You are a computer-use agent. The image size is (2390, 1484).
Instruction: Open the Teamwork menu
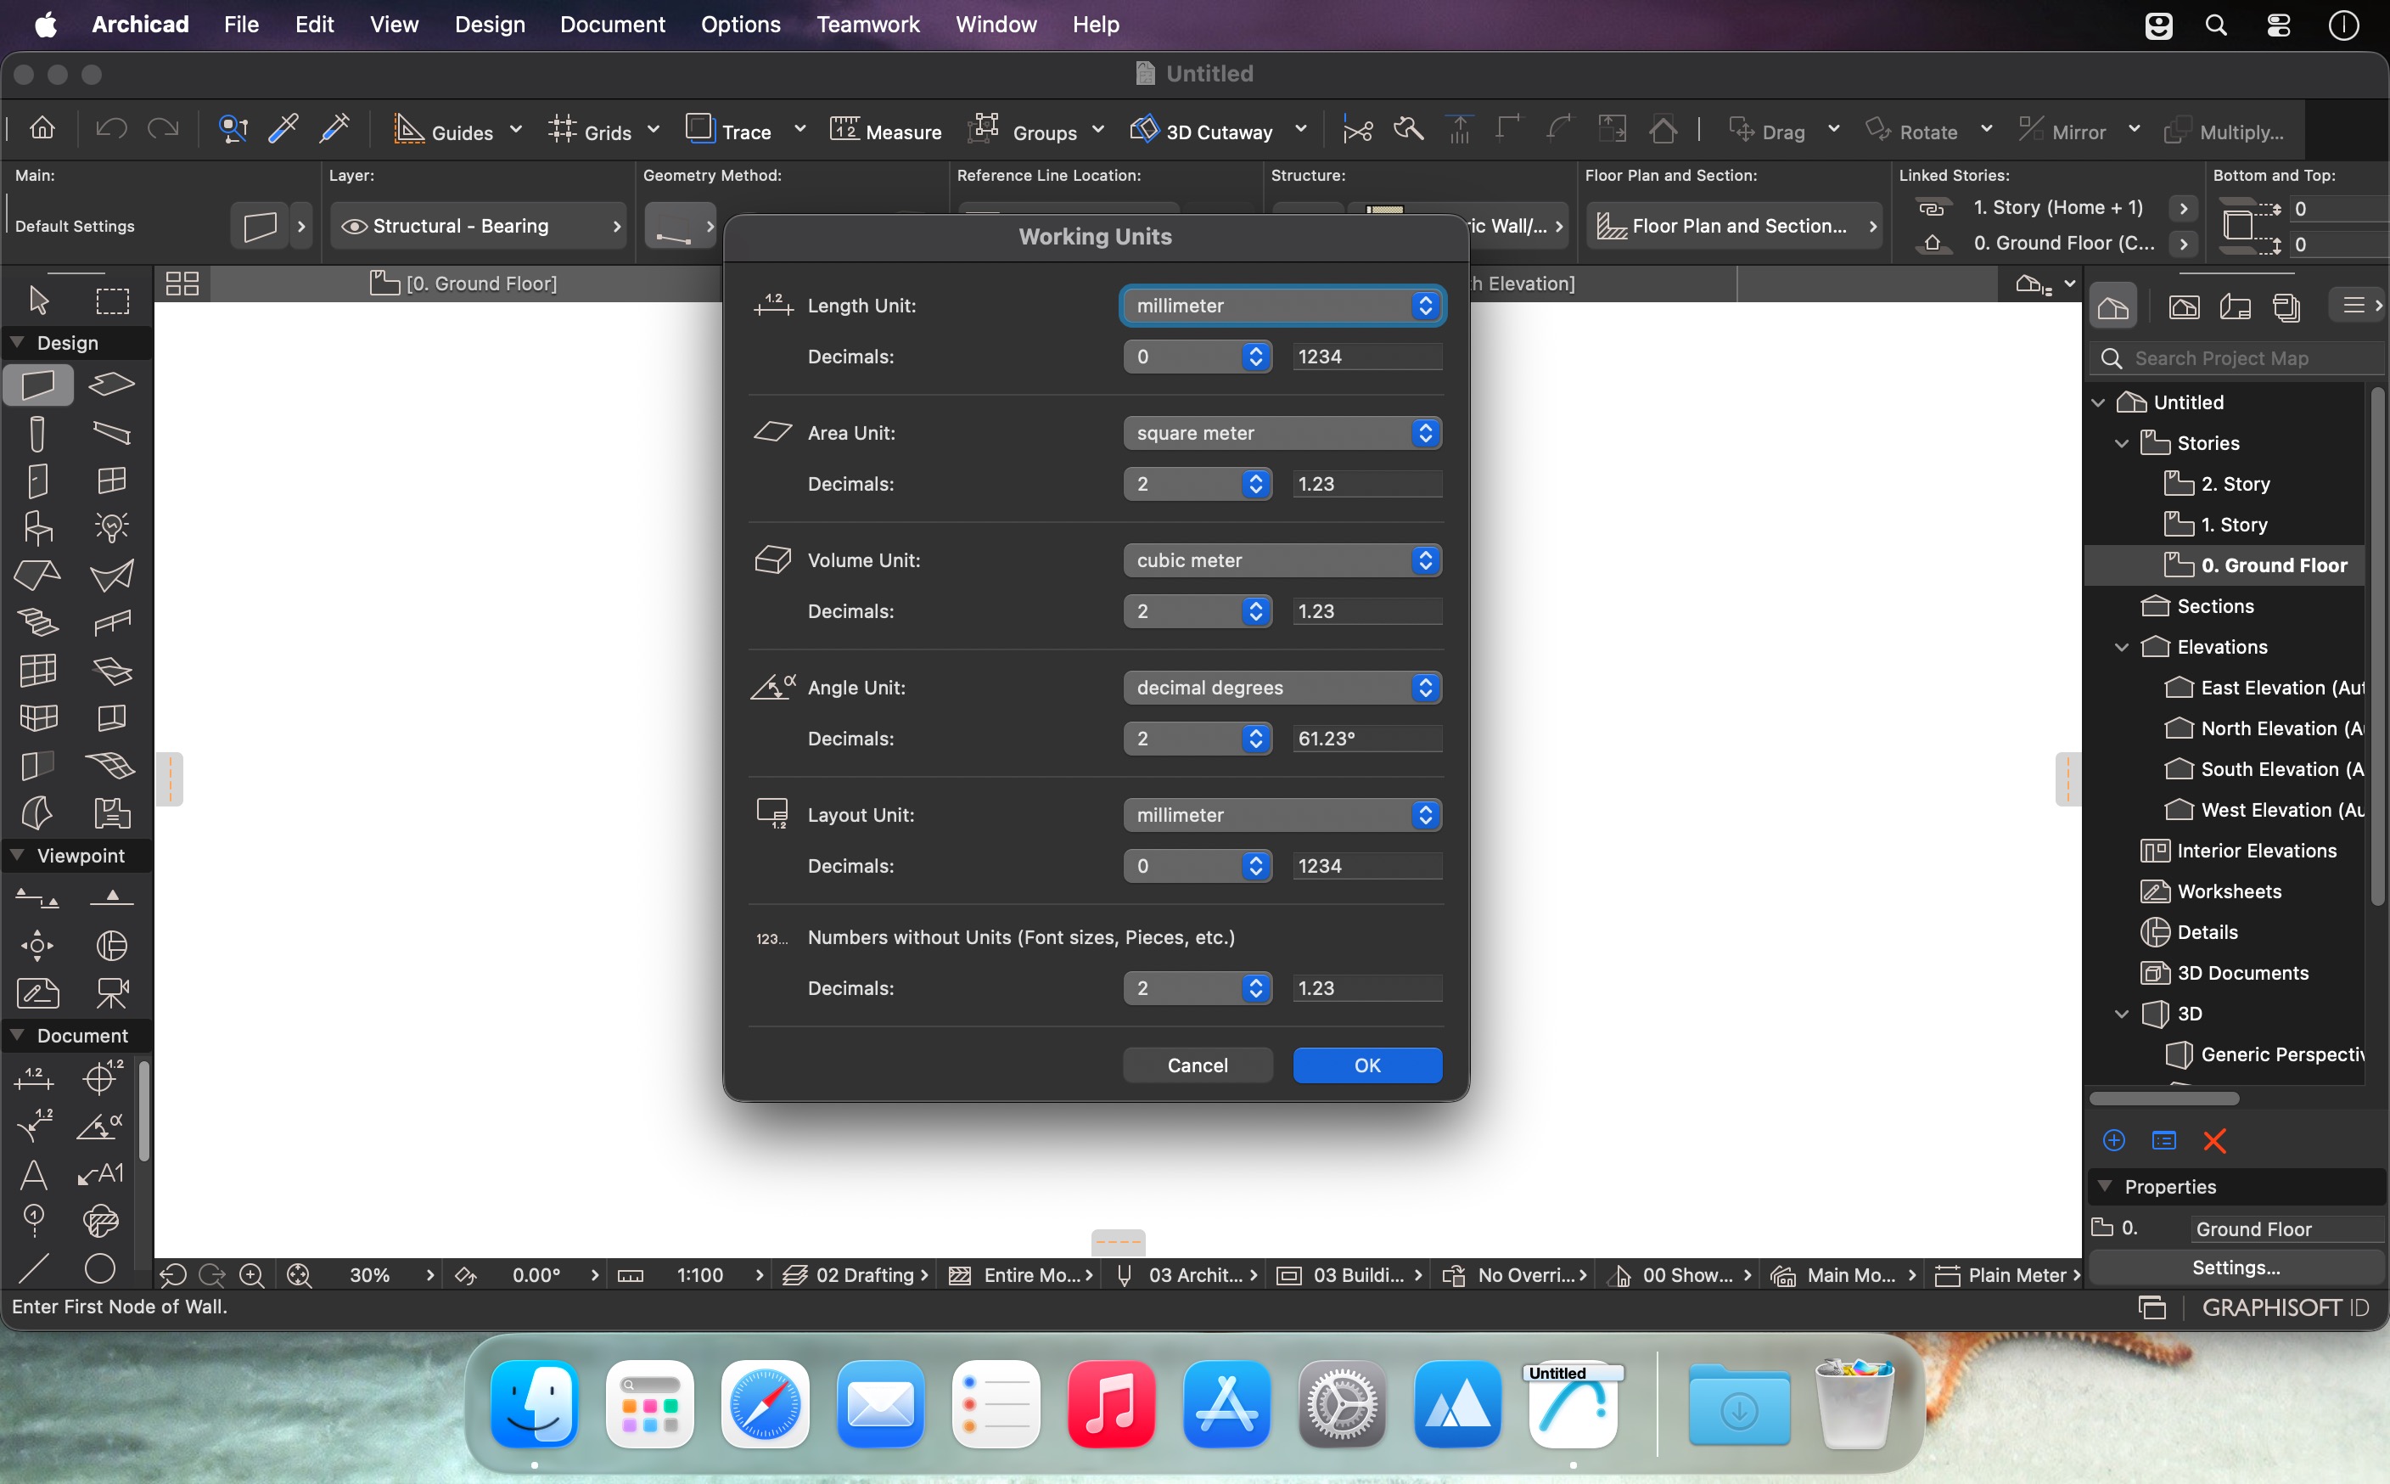[x=868, y=25]
